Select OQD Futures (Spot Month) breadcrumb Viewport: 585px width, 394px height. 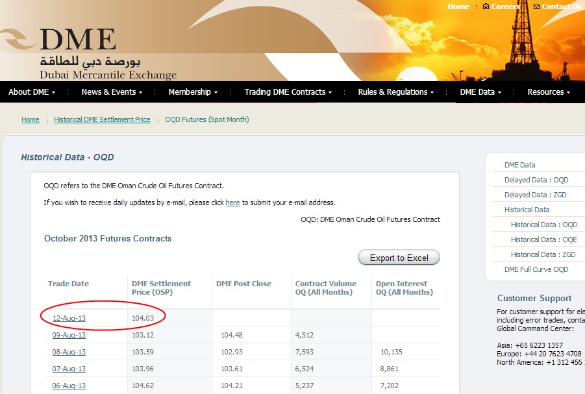(207, 119)
